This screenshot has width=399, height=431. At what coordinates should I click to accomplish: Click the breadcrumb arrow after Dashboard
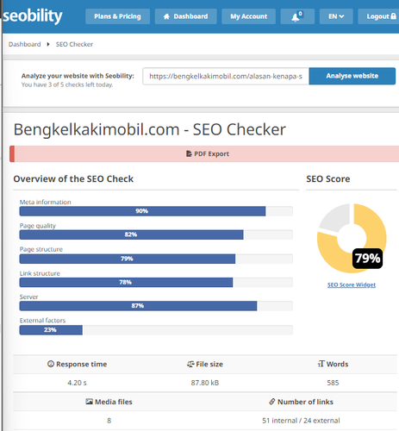(x=48, y=44)
